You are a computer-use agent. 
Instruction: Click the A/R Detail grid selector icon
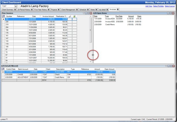pyautogui.click(x=3, y=69)
